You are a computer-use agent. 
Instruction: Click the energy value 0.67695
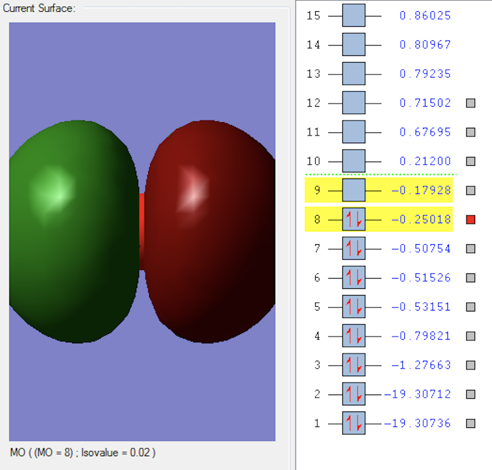[425, 132]
